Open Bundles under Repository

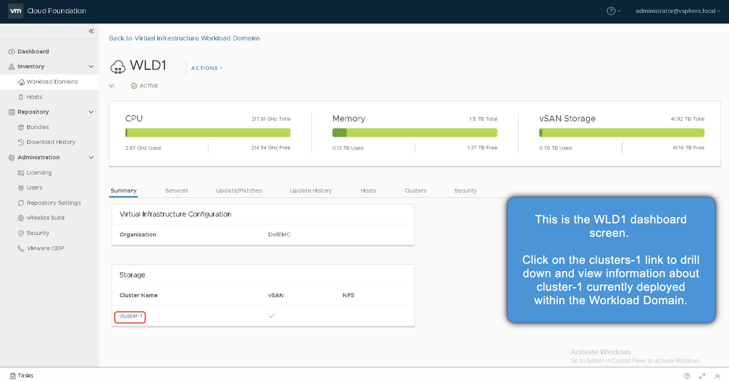click(x=38, y=127)
